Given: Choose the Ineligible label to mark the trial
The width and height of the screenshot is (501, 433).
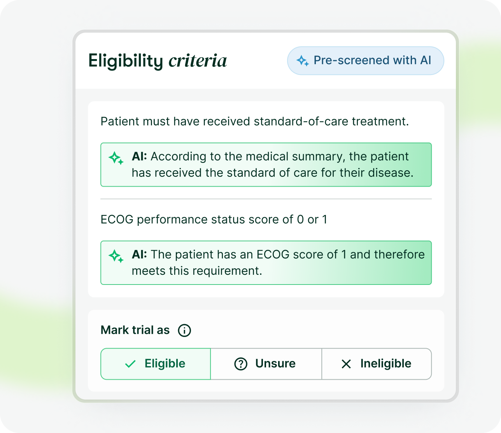Looking at the screenshot, I should click(x=385, y=364).
